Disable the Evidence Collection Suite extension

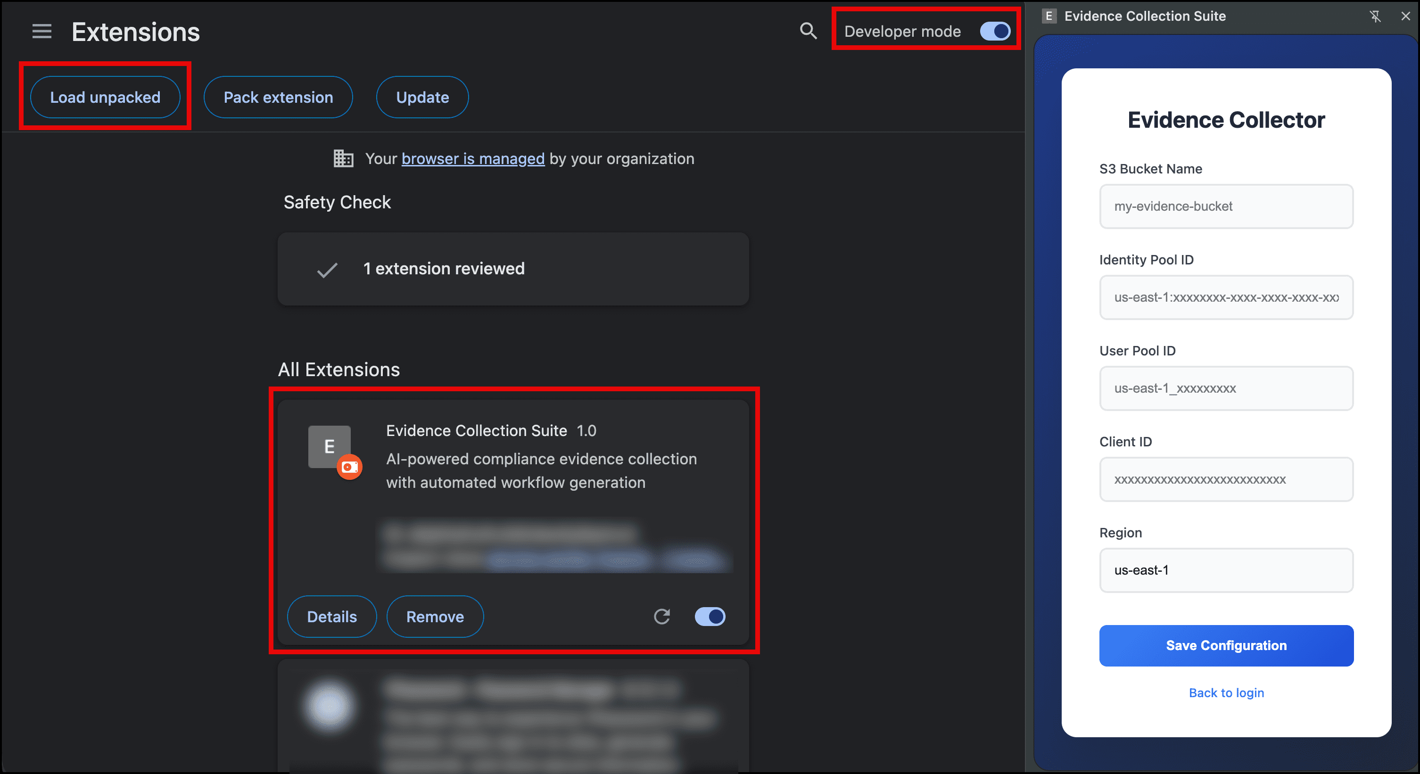click(x=710, y=617)
